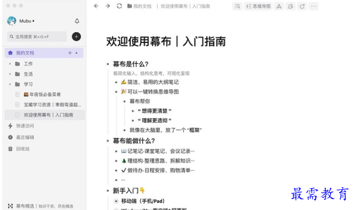Click the document icon beside 宝藏学习资源
The width and height of the screenshot is (353, 210).
(17, 104)
